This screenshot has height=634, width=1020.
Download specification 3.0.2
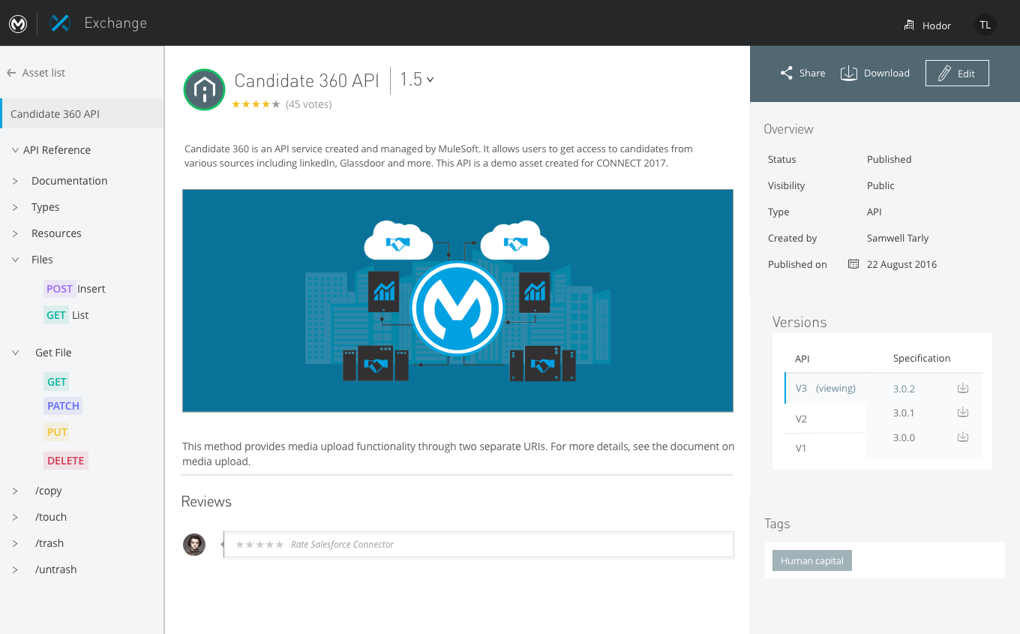(x=963, y=388)
